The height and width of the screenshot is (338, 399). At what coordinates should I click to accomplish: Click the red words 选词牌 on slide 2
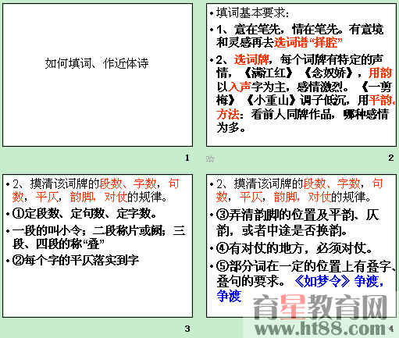(x=251, y=59)
